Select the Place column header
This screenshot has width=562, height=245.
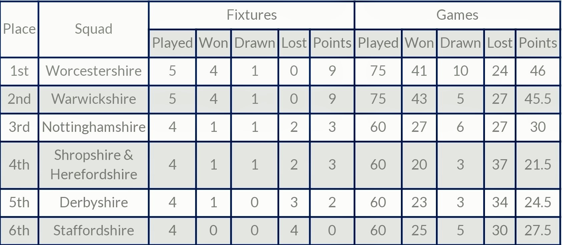pyautogui.click(x=19, y=29)
